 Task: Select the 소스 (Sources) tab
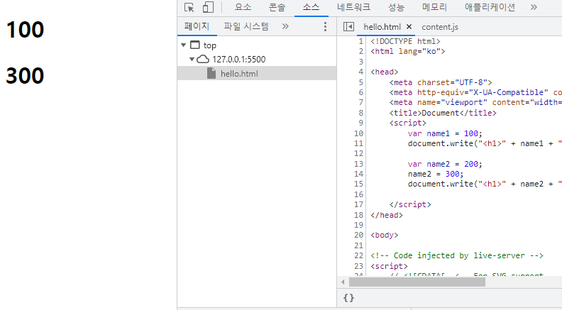[x=311, y=7]
